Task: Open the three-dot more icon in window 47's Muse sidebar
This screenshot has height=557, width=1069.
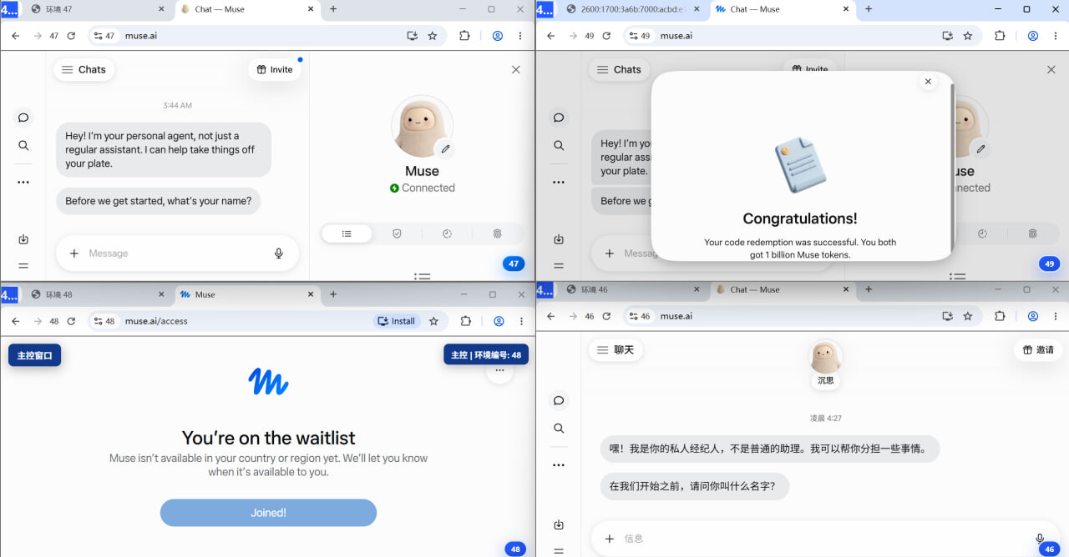Action: click(x=23, y=182)
